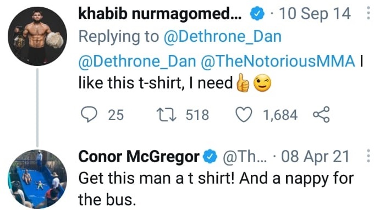
Task: Open Conor McGregor's profile picture
Action: [x=37, y=179]
